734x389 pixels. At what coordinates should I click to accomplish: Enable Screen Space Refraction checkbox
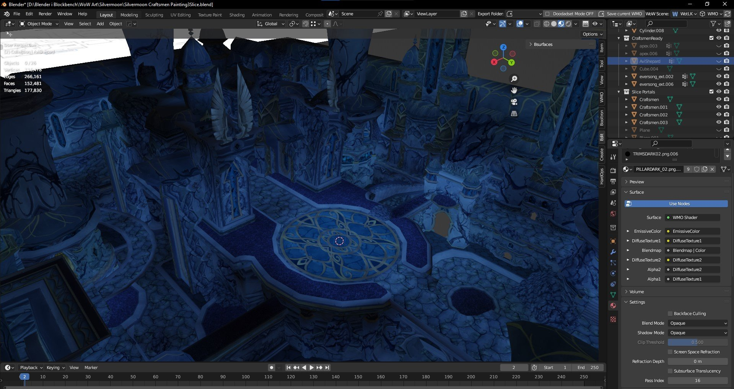point(670,352)
